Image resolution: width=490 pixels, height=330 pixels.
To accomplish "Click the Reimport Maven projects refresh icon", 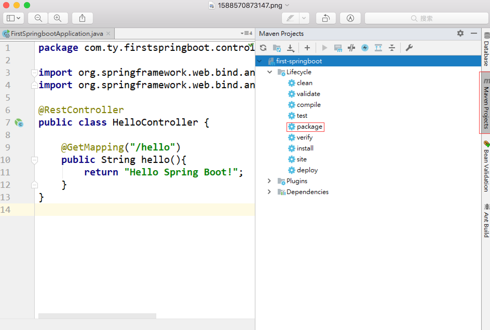I will click(x=263, y=48).
